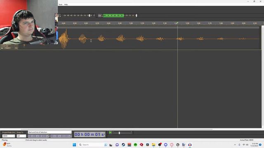This screenshot has width=264, height=148.
Task: Open the black icon with red badge
Action: (160, 144)
